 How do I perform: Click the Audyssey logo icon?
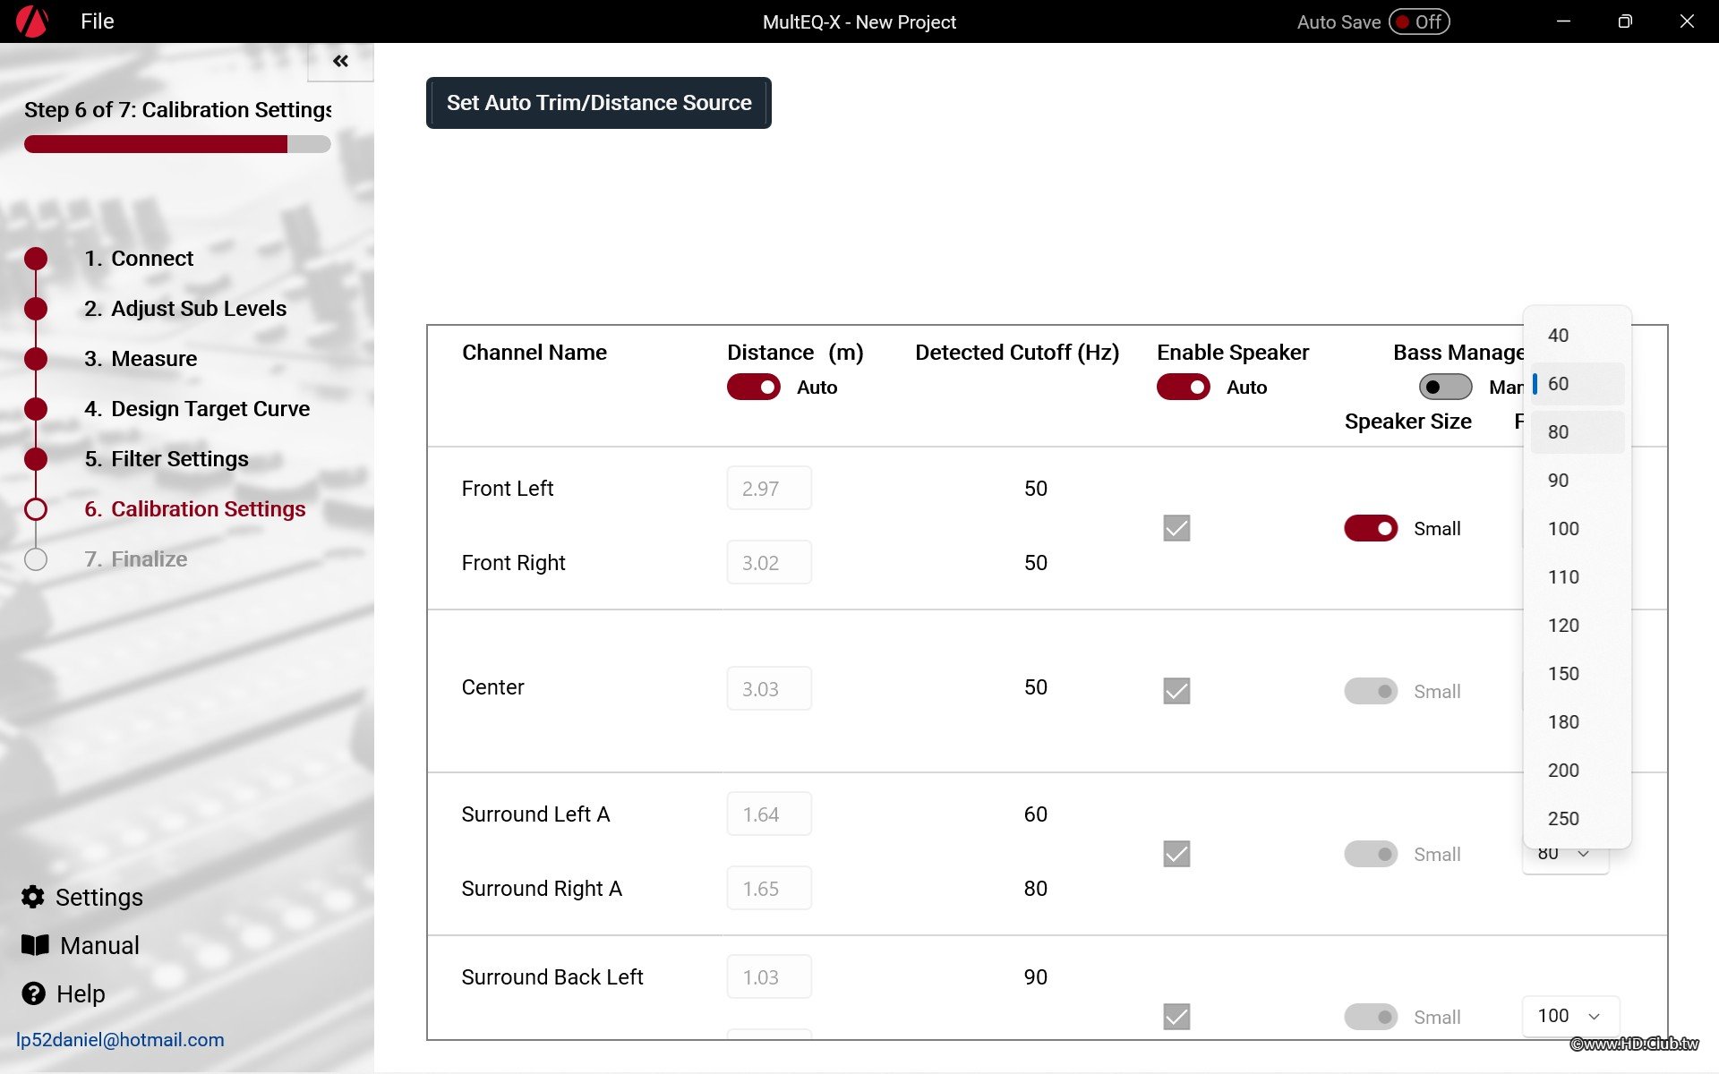(32, 21)
